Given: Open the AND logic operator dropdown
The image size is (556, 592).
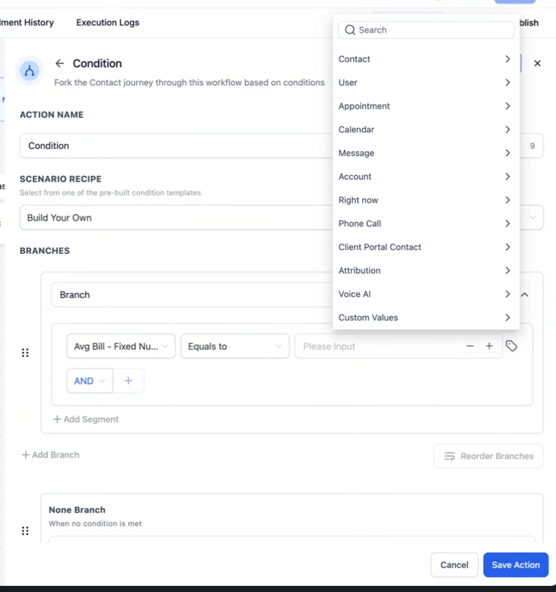Looking at the screenshot, I should (89, 381).
